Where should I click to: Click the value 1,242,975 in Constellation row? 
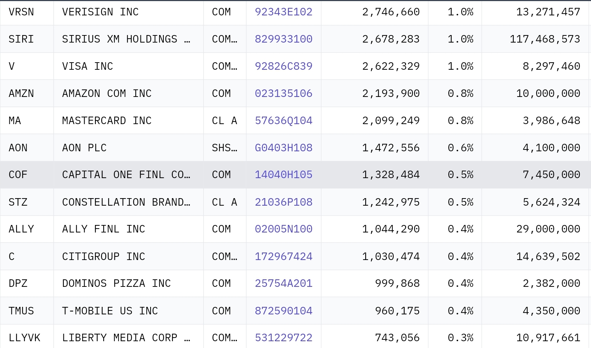[x=391, y=202]
